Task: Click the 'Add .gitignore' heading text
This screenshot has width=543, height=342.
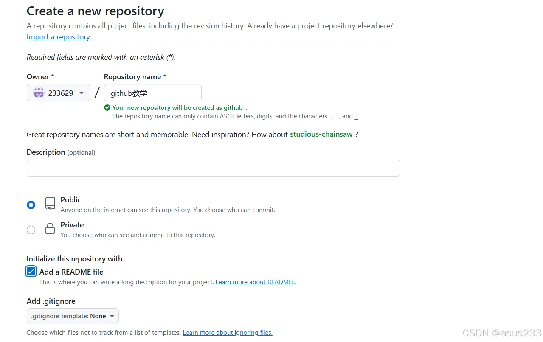Action: pos(51,301)
